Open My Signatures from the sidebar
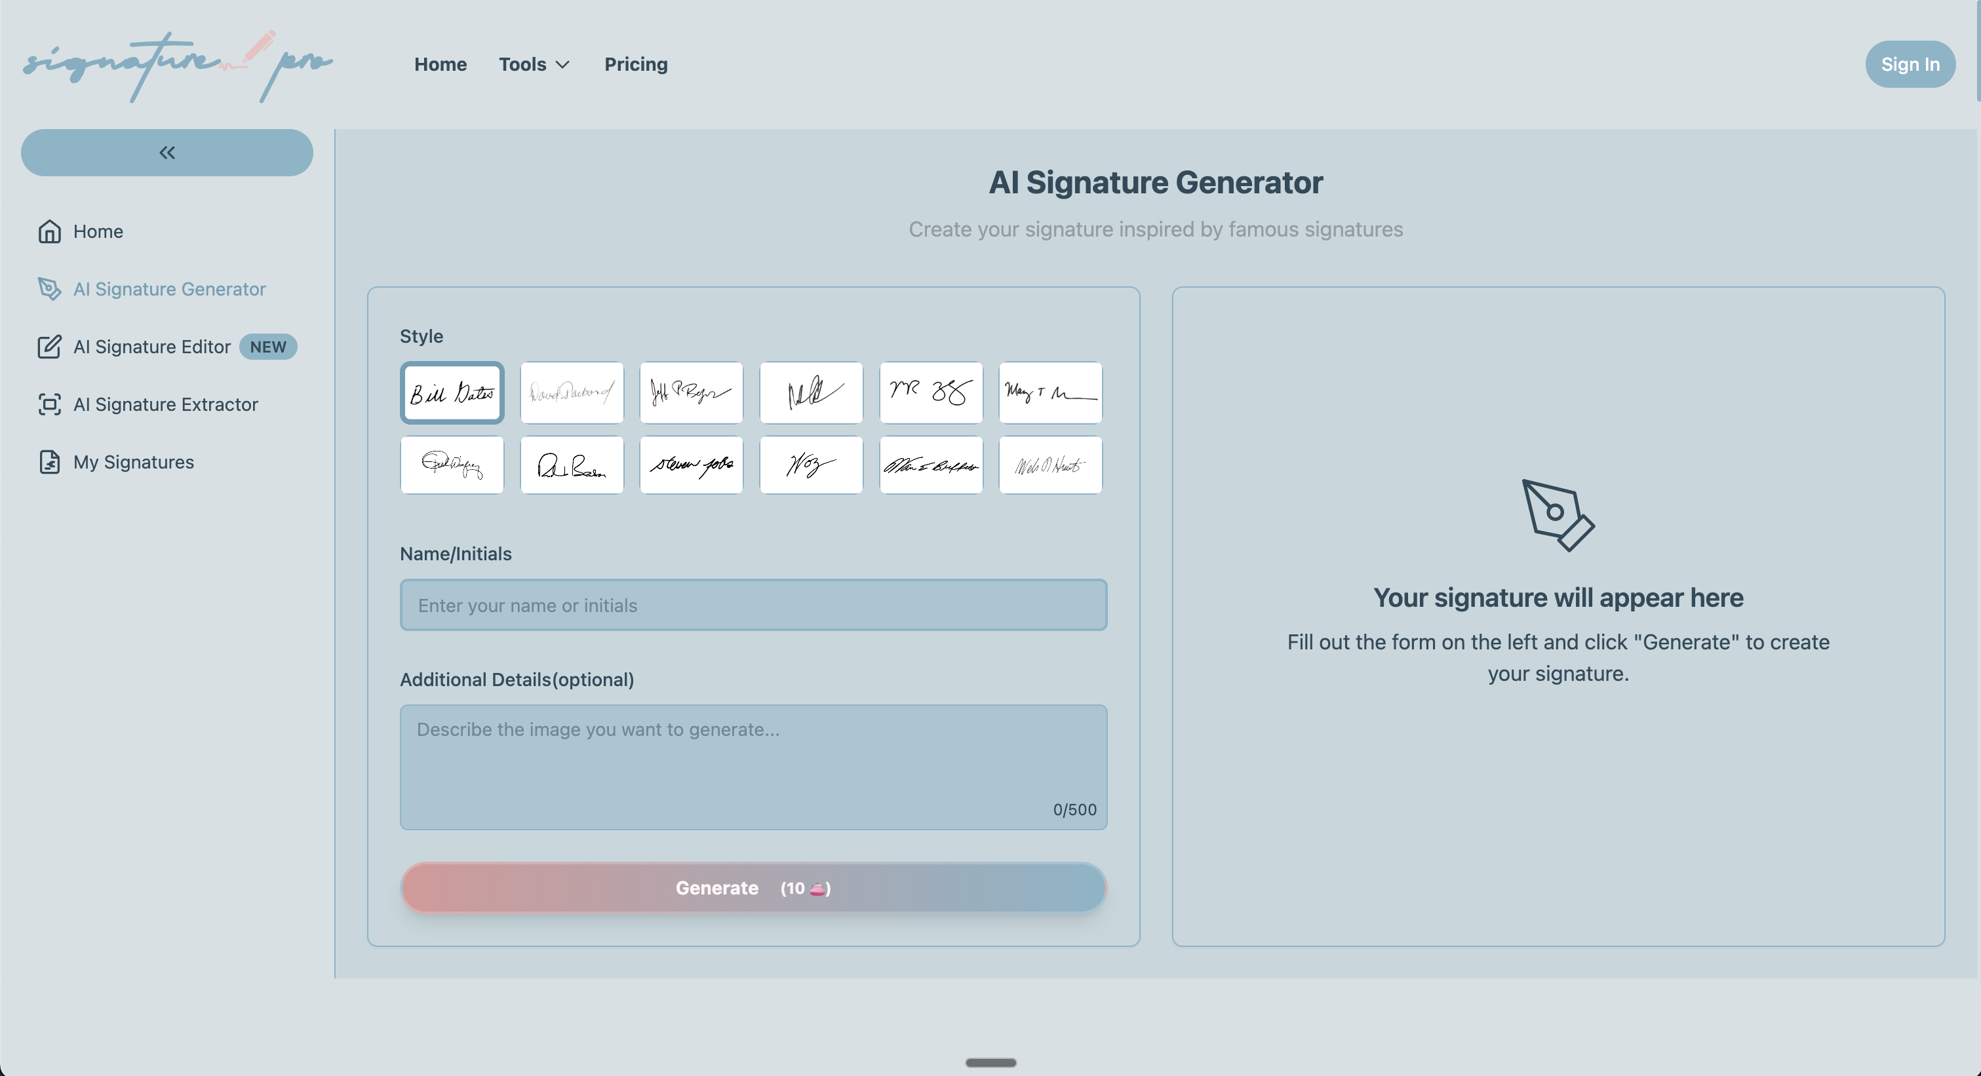 (133, 462)
